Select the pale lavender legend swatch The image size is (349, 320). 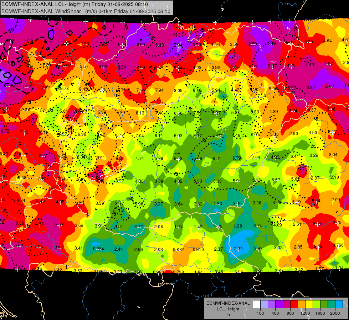(x=264, y=304)
